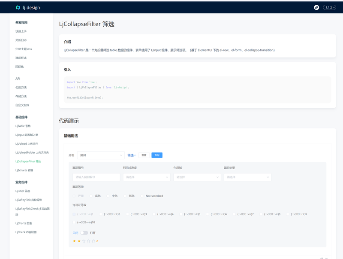Viewport: 343px width, 259px height.
Task: Open the 分组 select dropdown
Action: coord(100,155)
